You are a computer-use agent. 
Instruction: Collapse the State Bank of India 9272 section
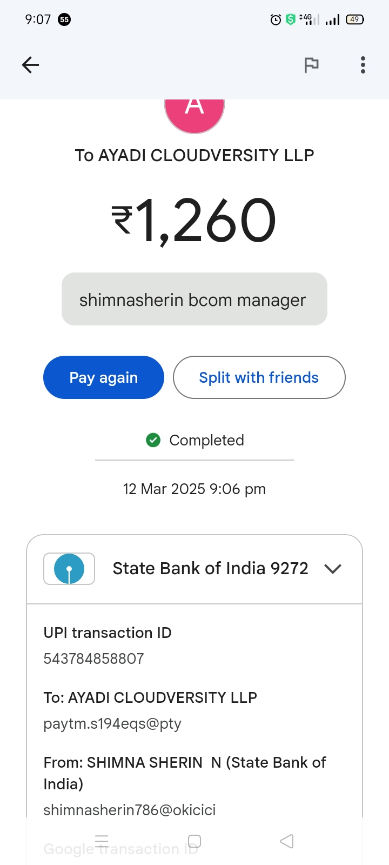pos(210,569)
